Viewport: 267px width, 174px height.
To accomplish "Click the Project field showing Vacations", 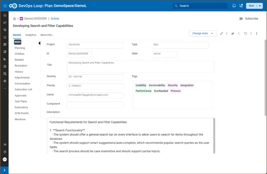I will pos(95,45).
